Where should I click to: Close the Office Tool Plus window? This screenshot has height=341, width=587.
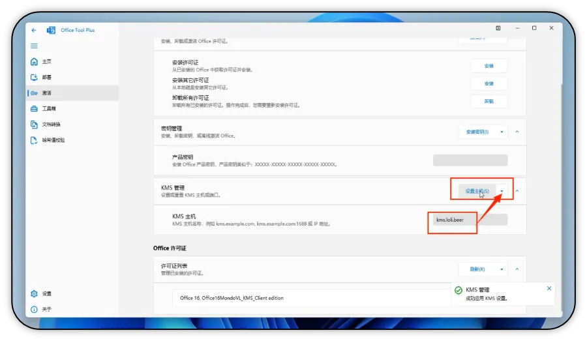(x=551, y=28)
